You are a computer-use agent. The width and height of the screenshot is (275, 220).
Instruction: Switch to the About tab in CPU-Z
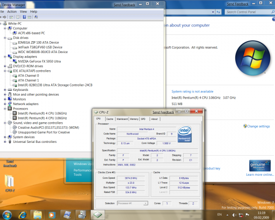(155, 119)
